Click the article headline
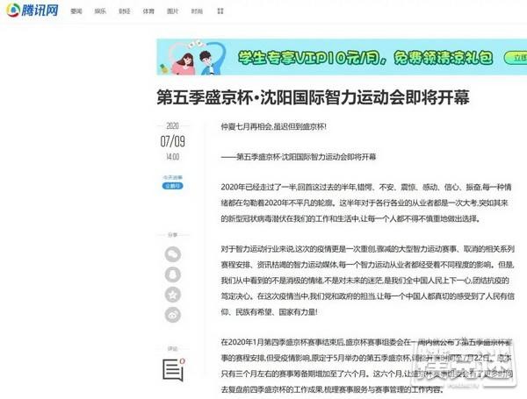The image size is (527, 399). click(313, 96)
